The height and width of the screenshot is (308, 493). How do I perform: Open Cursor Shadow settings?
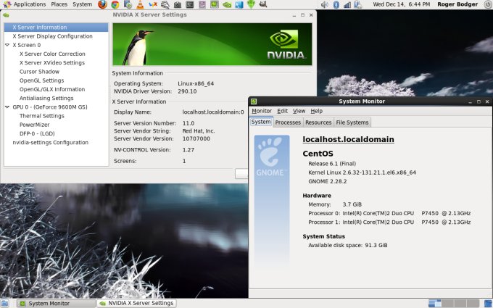tap(39, 71)
